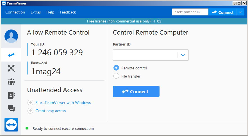Maximize the TeamViewer window
This screenshot has width=248, height=136.
click(239, 3)
